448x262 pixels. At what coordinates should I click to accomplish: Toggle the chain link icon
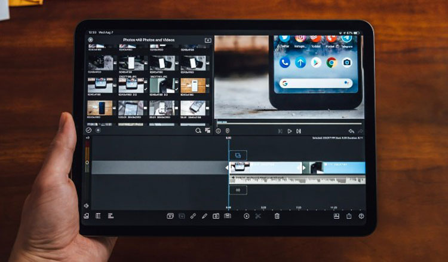coord(193,216)
